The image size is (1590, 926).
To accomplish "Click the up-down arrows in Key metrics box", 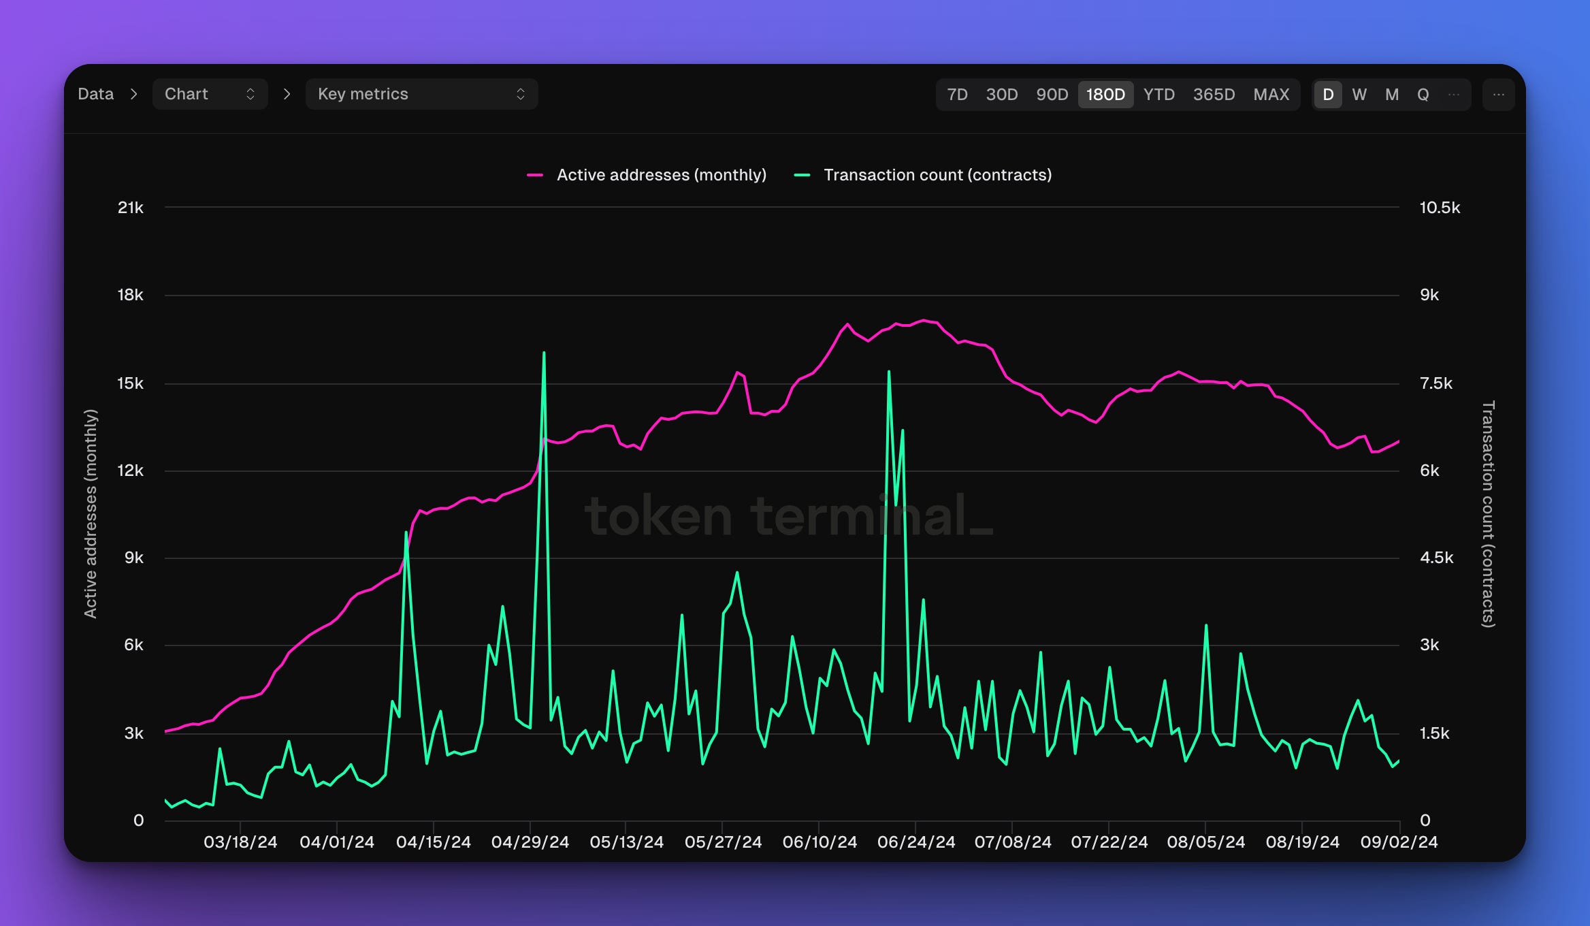I will pos(521,94).
